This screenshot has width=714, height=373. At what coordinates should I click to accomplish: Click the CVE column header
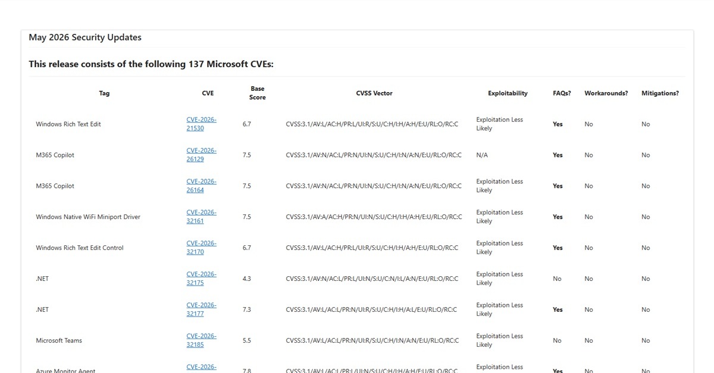208,93
